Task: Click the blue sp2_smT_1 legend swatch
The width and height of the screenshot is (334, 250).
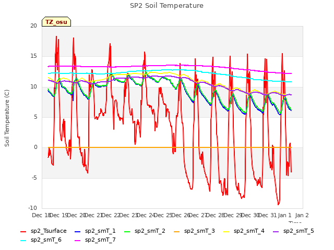Action: click(78, 231)
